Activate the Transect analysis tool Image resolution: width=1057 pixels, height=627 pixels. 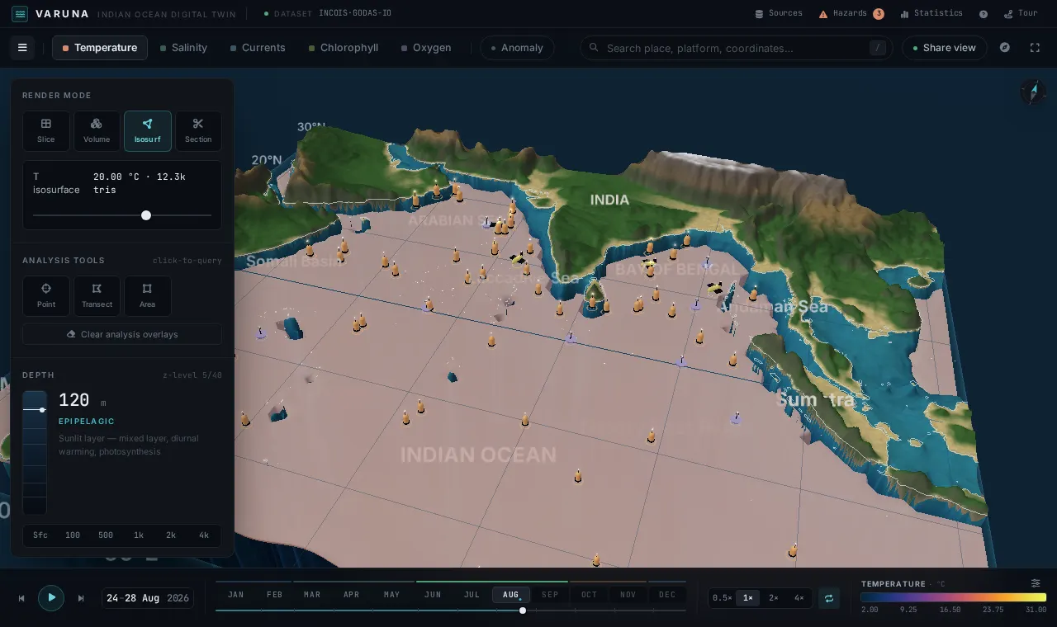click(97, 295)
